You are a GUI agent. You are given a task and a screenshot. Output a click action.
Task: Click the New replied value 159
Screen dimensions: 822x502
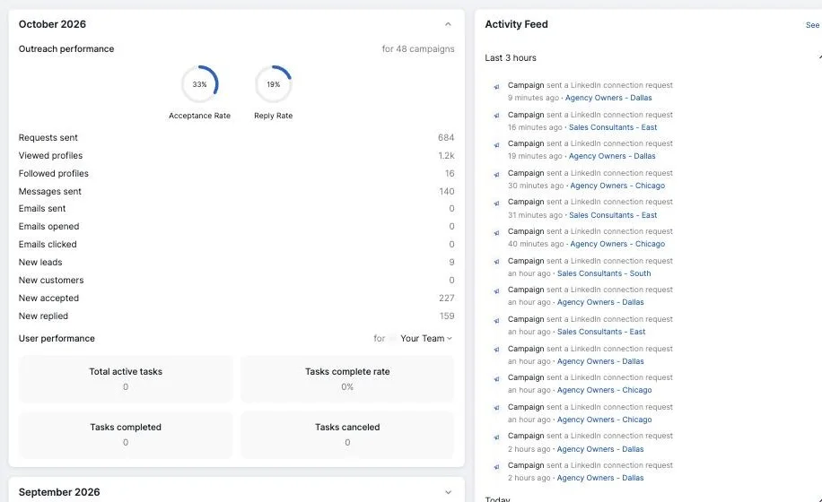(x=447, y=316)
